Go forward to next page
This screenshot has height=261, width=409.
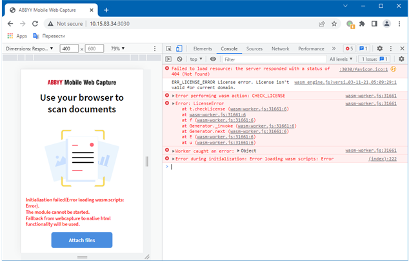(23, 24)
